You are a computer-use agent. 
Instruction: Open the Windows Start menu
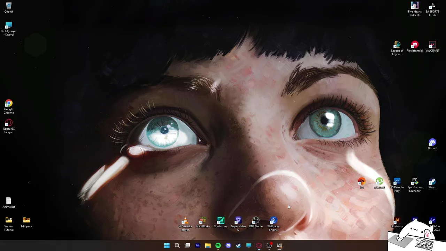[167, 245]
